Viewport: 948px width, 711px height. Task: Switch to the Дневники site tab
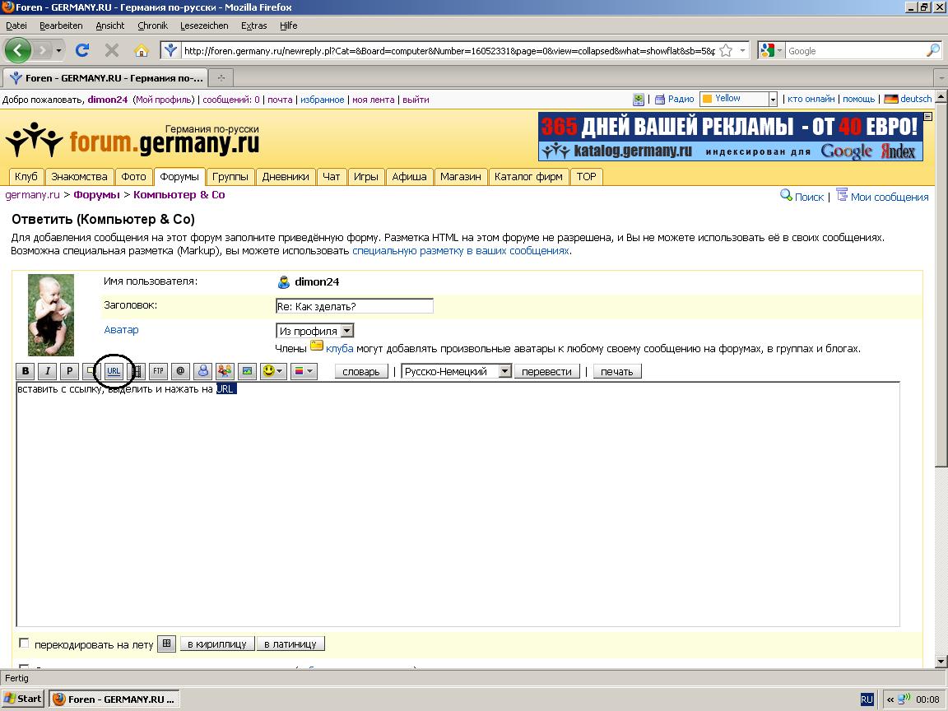286,177
